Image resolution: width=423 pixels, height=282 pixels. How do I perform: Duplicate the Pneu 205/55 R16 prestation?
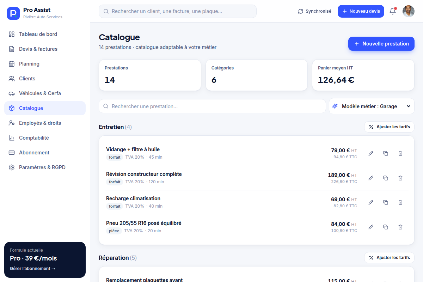[386, 227]
